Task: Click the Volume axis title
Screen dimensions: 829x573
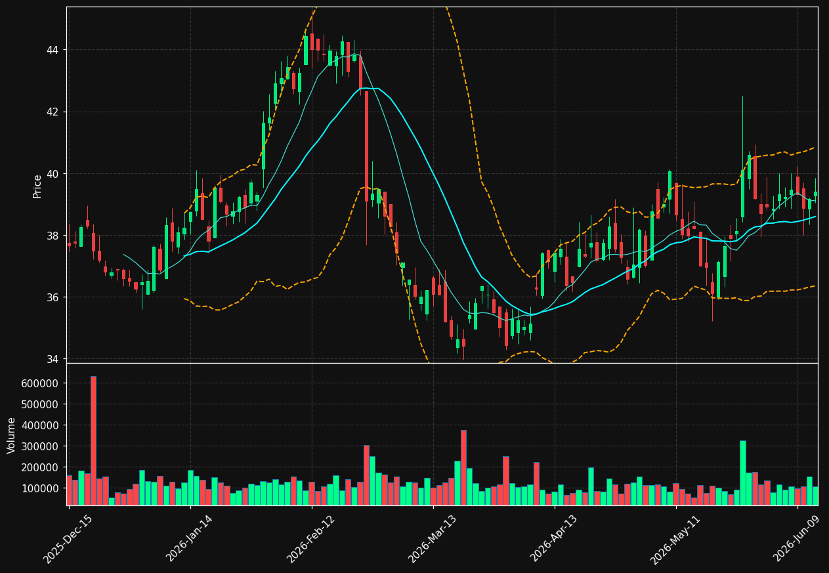Action: click(x=11, y=435)
